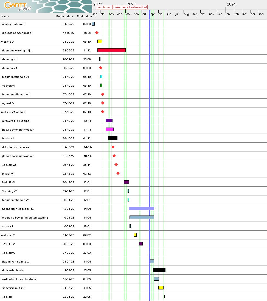This screenshot has width=267, height=301.
Task: Select the yellow 'eindversie website' task bar
Action: coord(161,288)
